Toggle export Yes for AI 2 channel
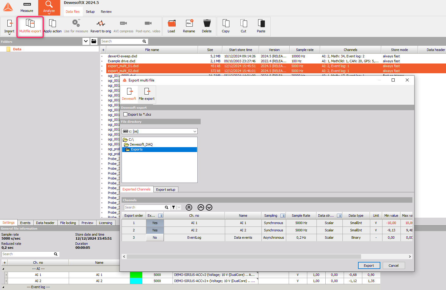 click(155, 230)
